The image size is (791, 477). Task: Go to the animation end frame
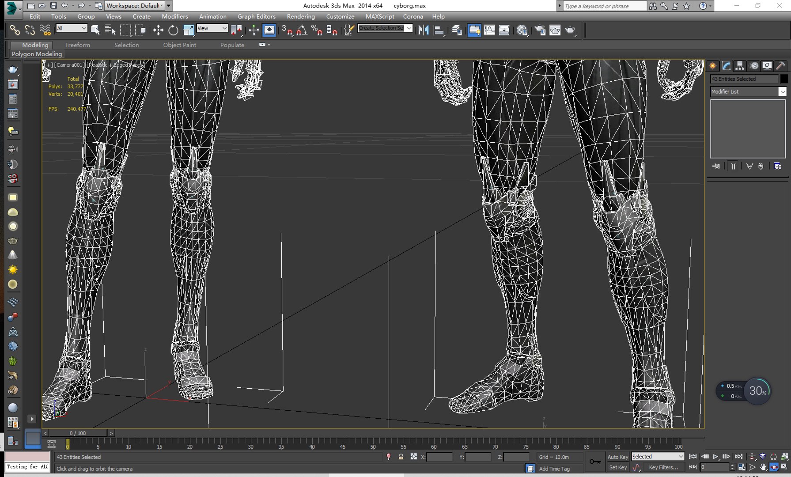pos(738,457)
